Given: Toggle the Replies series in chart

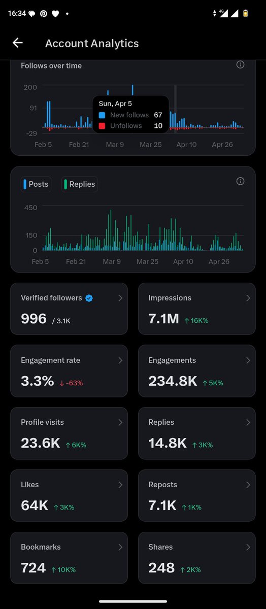Looking at the screenshot, I should [x=80, y=184].
